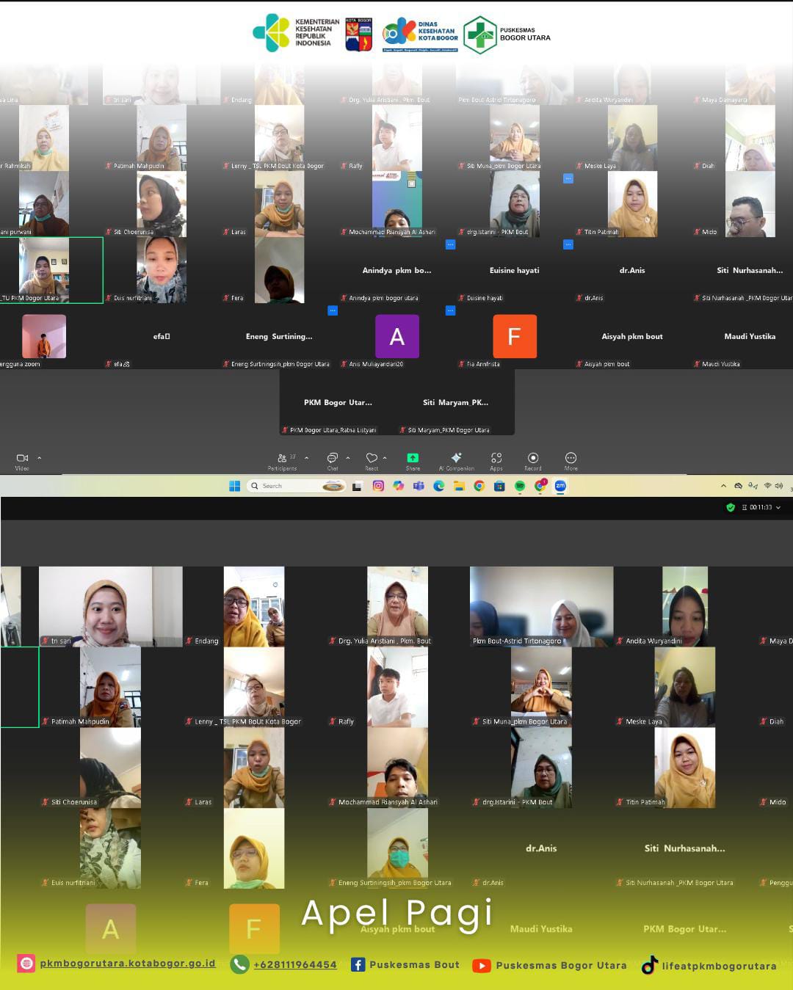The image size is (793, 990).
Task: Expand the Video options chevron
Action: (40, 458)
